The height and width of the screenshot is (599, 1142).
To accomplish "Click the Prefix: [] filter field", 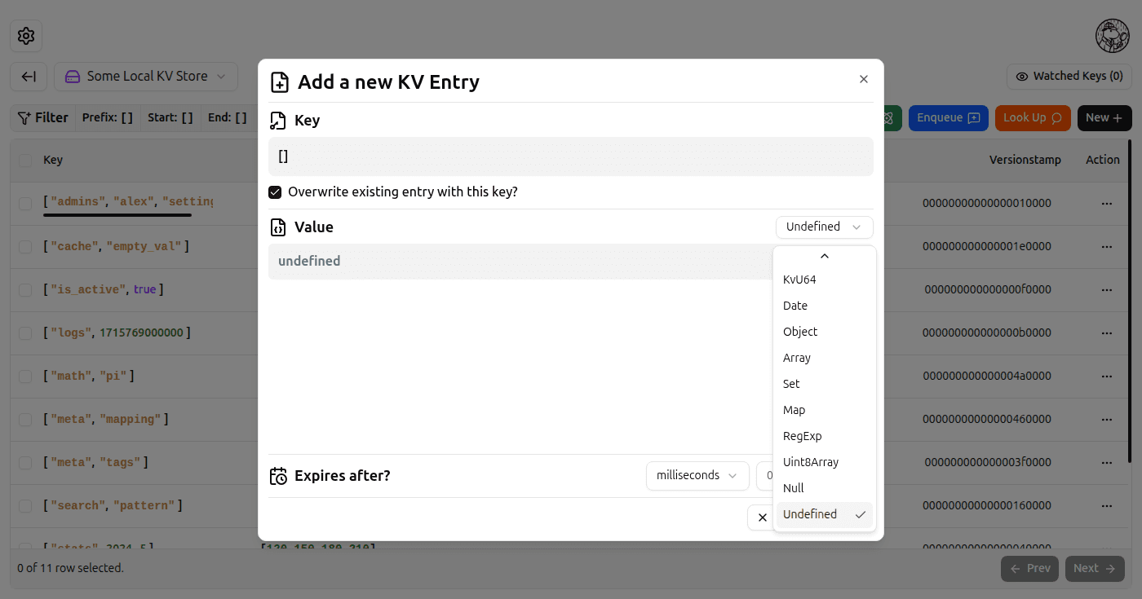I will coord(108,117).
